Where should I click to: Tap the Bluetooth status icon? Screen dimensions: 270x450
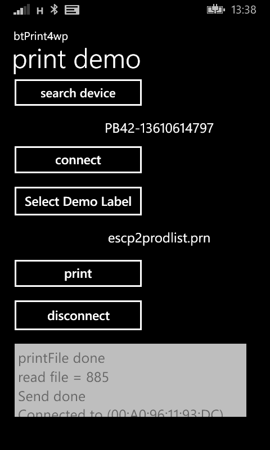click(x=54, y=10)
